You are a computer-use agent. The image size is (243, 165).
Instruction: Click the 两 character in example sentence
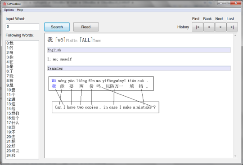coord(81,86)
